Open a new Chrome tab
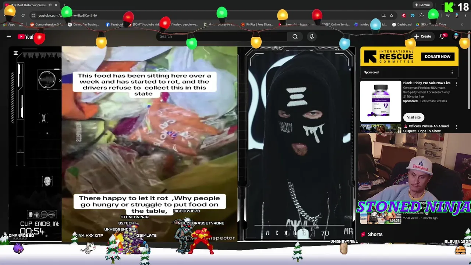Viewport: 471px width, 265px height. coord(65,5)
